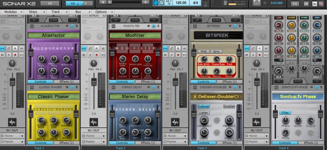This screenshot has height=150, width=327.
Task: Click Track 1's volume fader handle
Action: click(12, 82)
